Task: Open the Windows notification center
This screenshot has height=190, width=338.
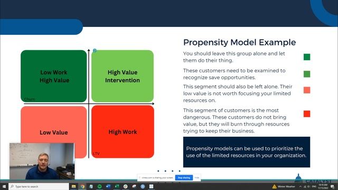Action: tap(333, 186)
